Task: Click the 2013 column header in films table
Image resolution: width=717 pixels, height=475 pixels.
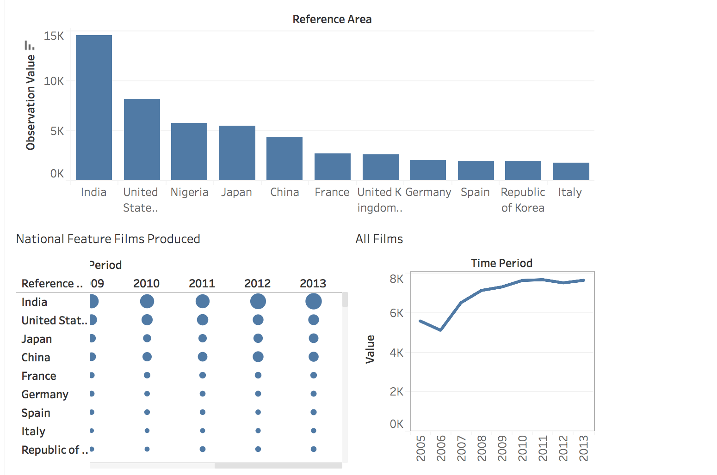Action: click(x=313, y=283)
